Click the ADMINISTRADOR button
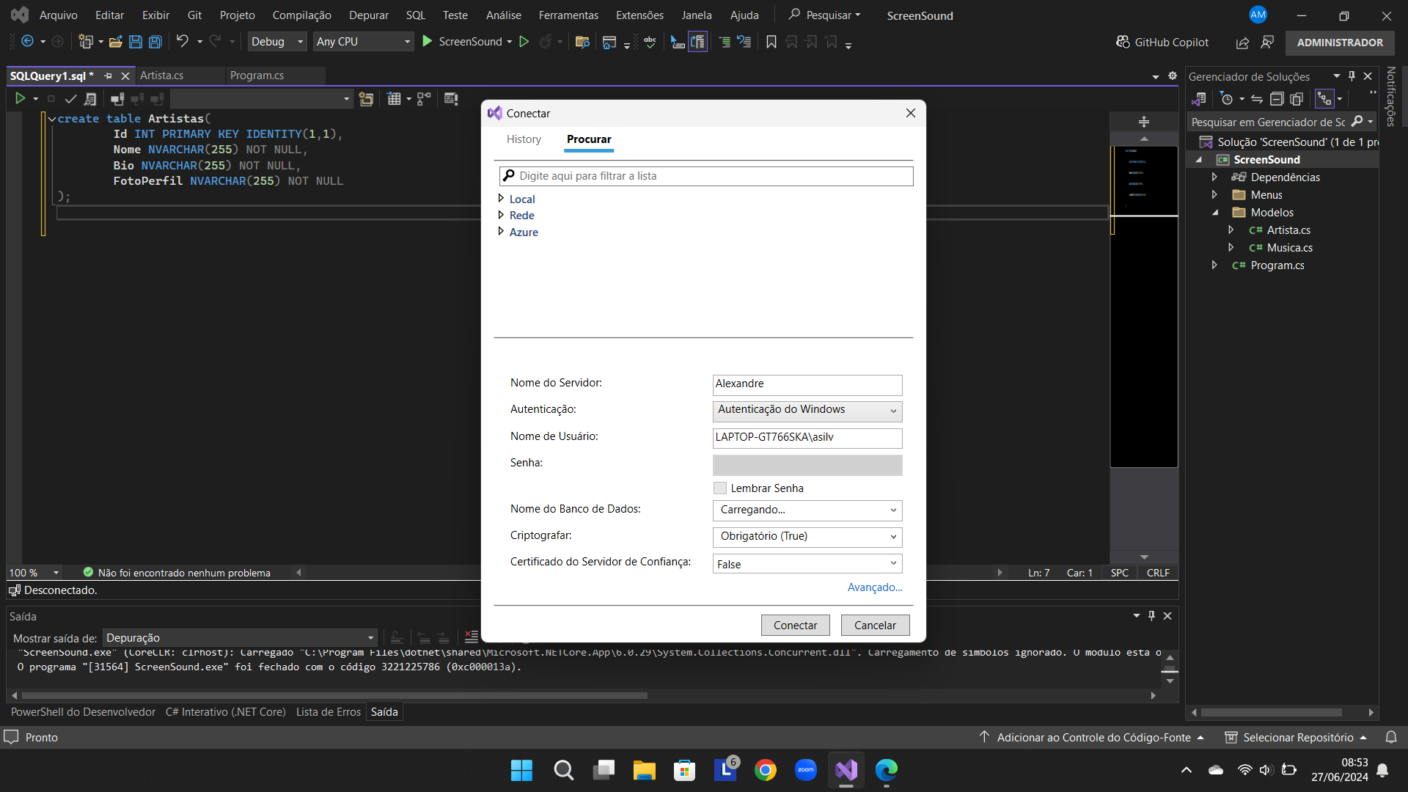The image size is (1408, 792). 1340,43
